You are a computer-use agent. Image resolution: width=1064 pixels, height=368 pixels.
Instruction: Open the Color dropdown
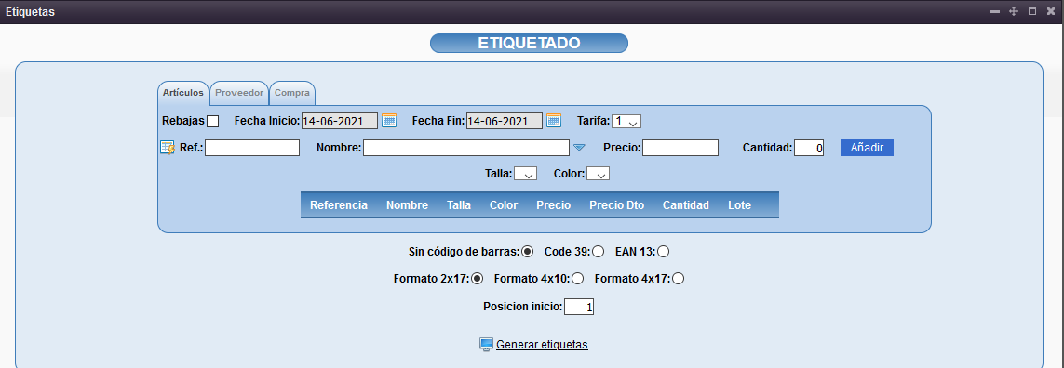[x=598, y=174]
